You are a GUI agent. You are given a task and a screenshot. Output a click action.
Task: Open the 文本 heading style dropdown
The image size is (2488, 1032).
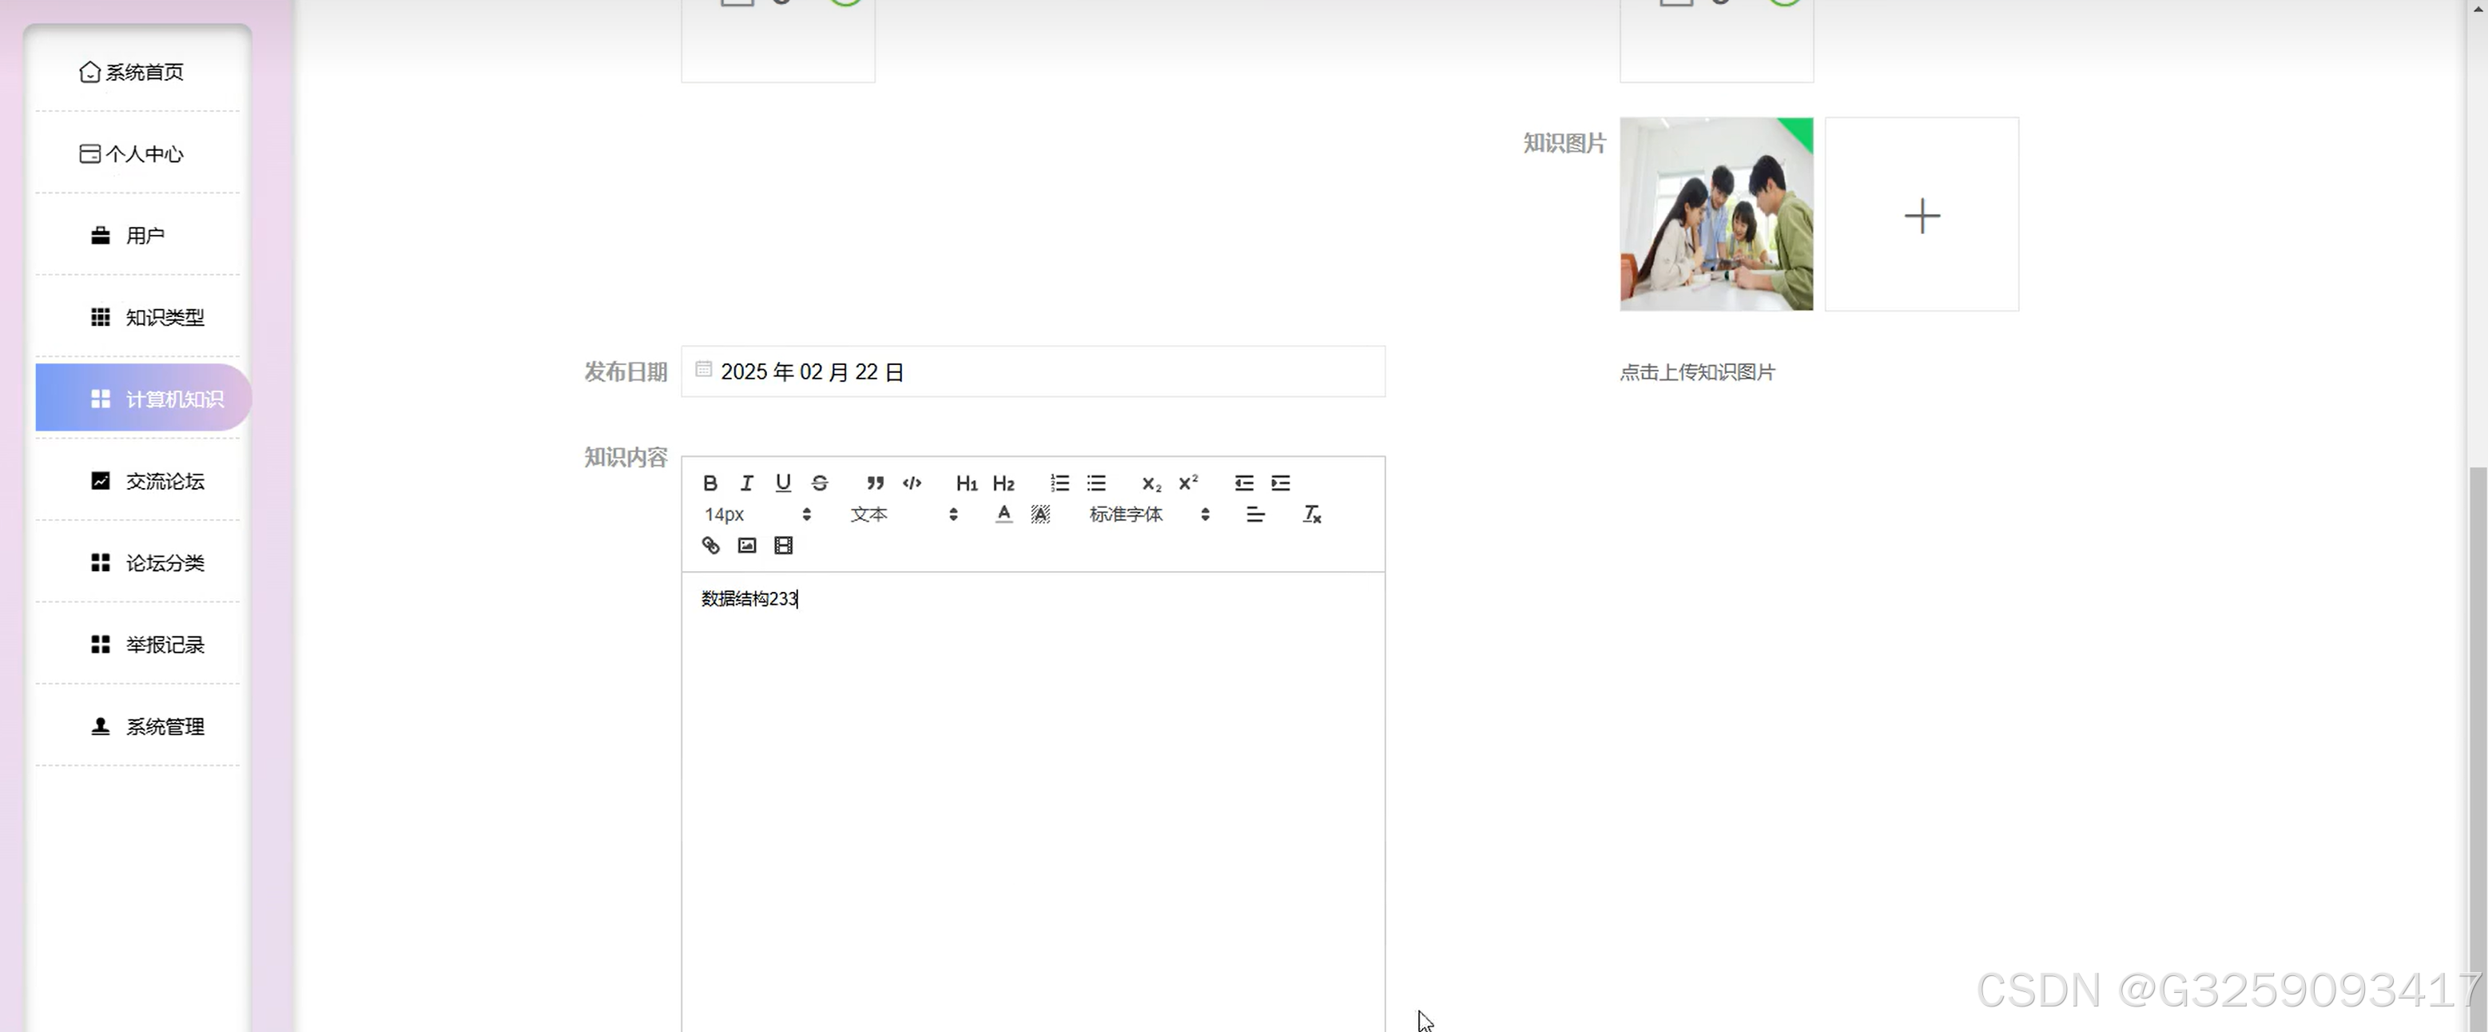(904, 514)
